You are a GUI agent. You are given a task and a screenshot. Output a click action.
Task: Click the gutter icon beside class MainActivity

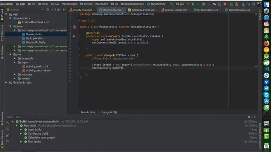75,27
